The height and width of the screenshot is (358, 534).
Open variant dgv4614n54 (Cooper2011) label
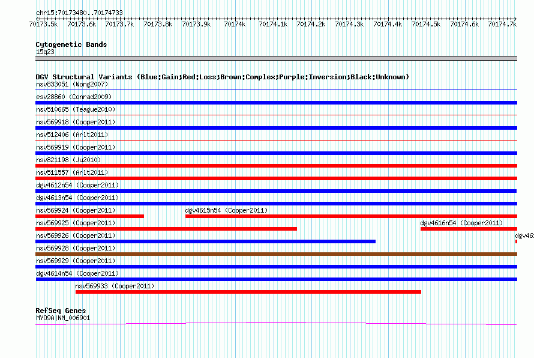pyautogui.click(x=77, y=273)
